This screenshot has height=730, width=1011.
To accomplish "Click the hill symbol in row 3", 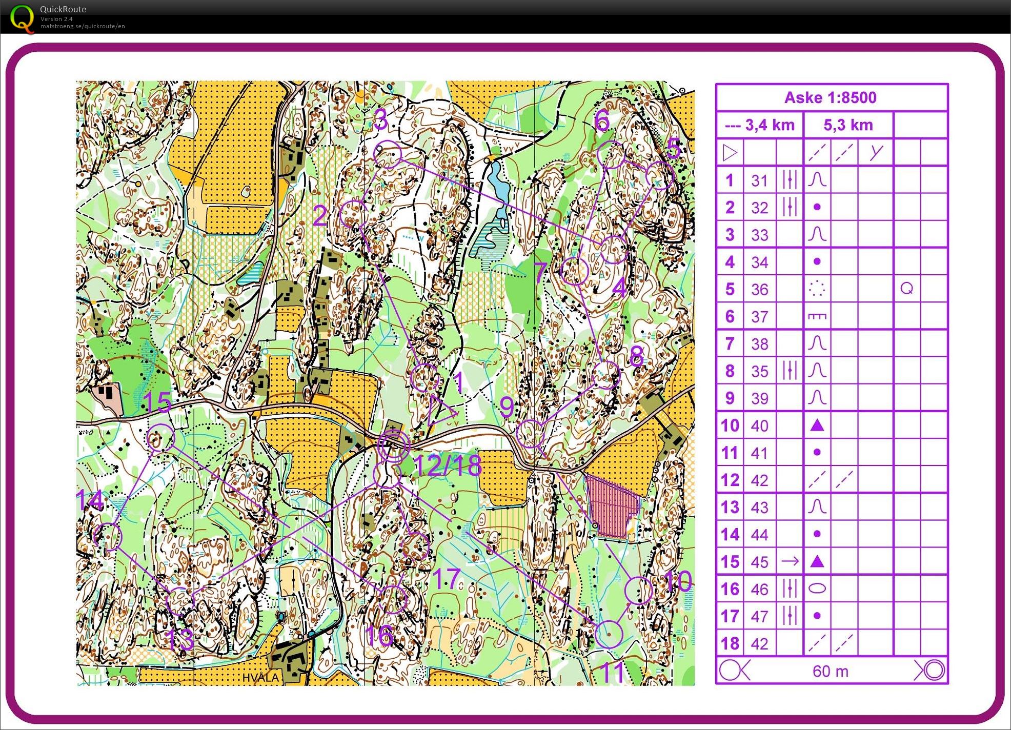I will click(817, 234).
